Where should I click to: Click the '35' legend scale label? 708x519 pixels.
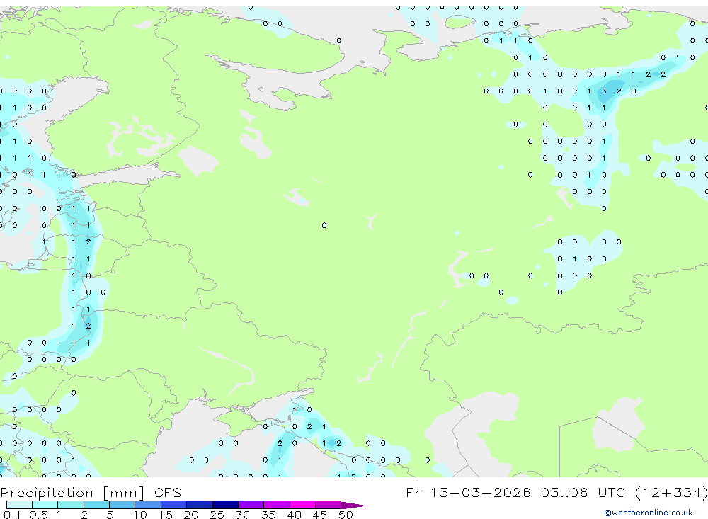point(268,515)
